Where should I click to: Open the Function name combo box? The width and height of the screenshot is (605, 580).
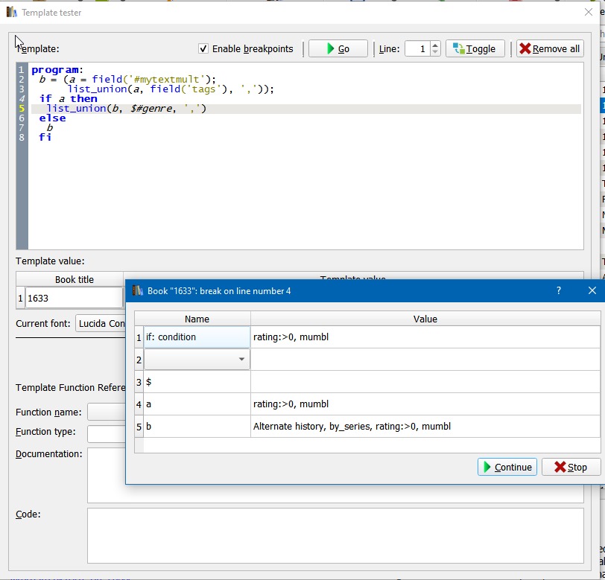tap(106, 412)
